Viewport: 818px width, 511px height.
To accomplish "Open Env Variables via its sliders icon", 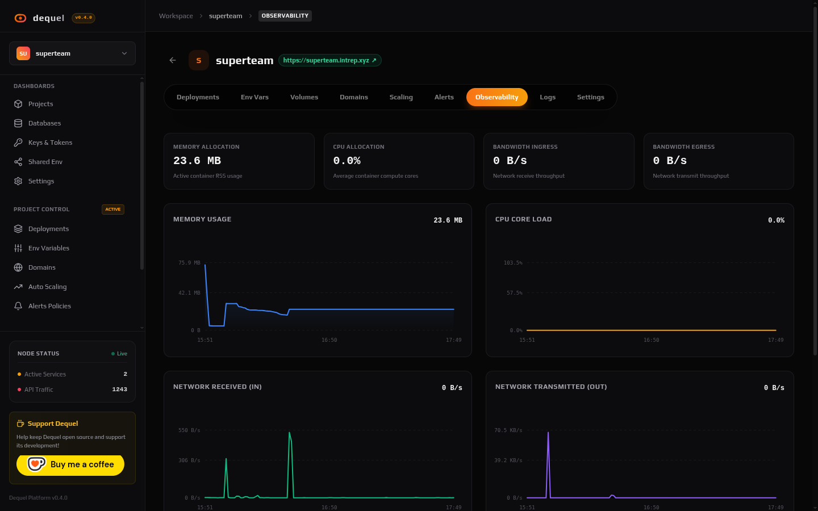I will click(18, 248).
